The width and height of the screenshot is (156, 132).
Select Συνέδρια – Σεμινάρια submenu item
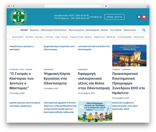(x=34, y=37)
